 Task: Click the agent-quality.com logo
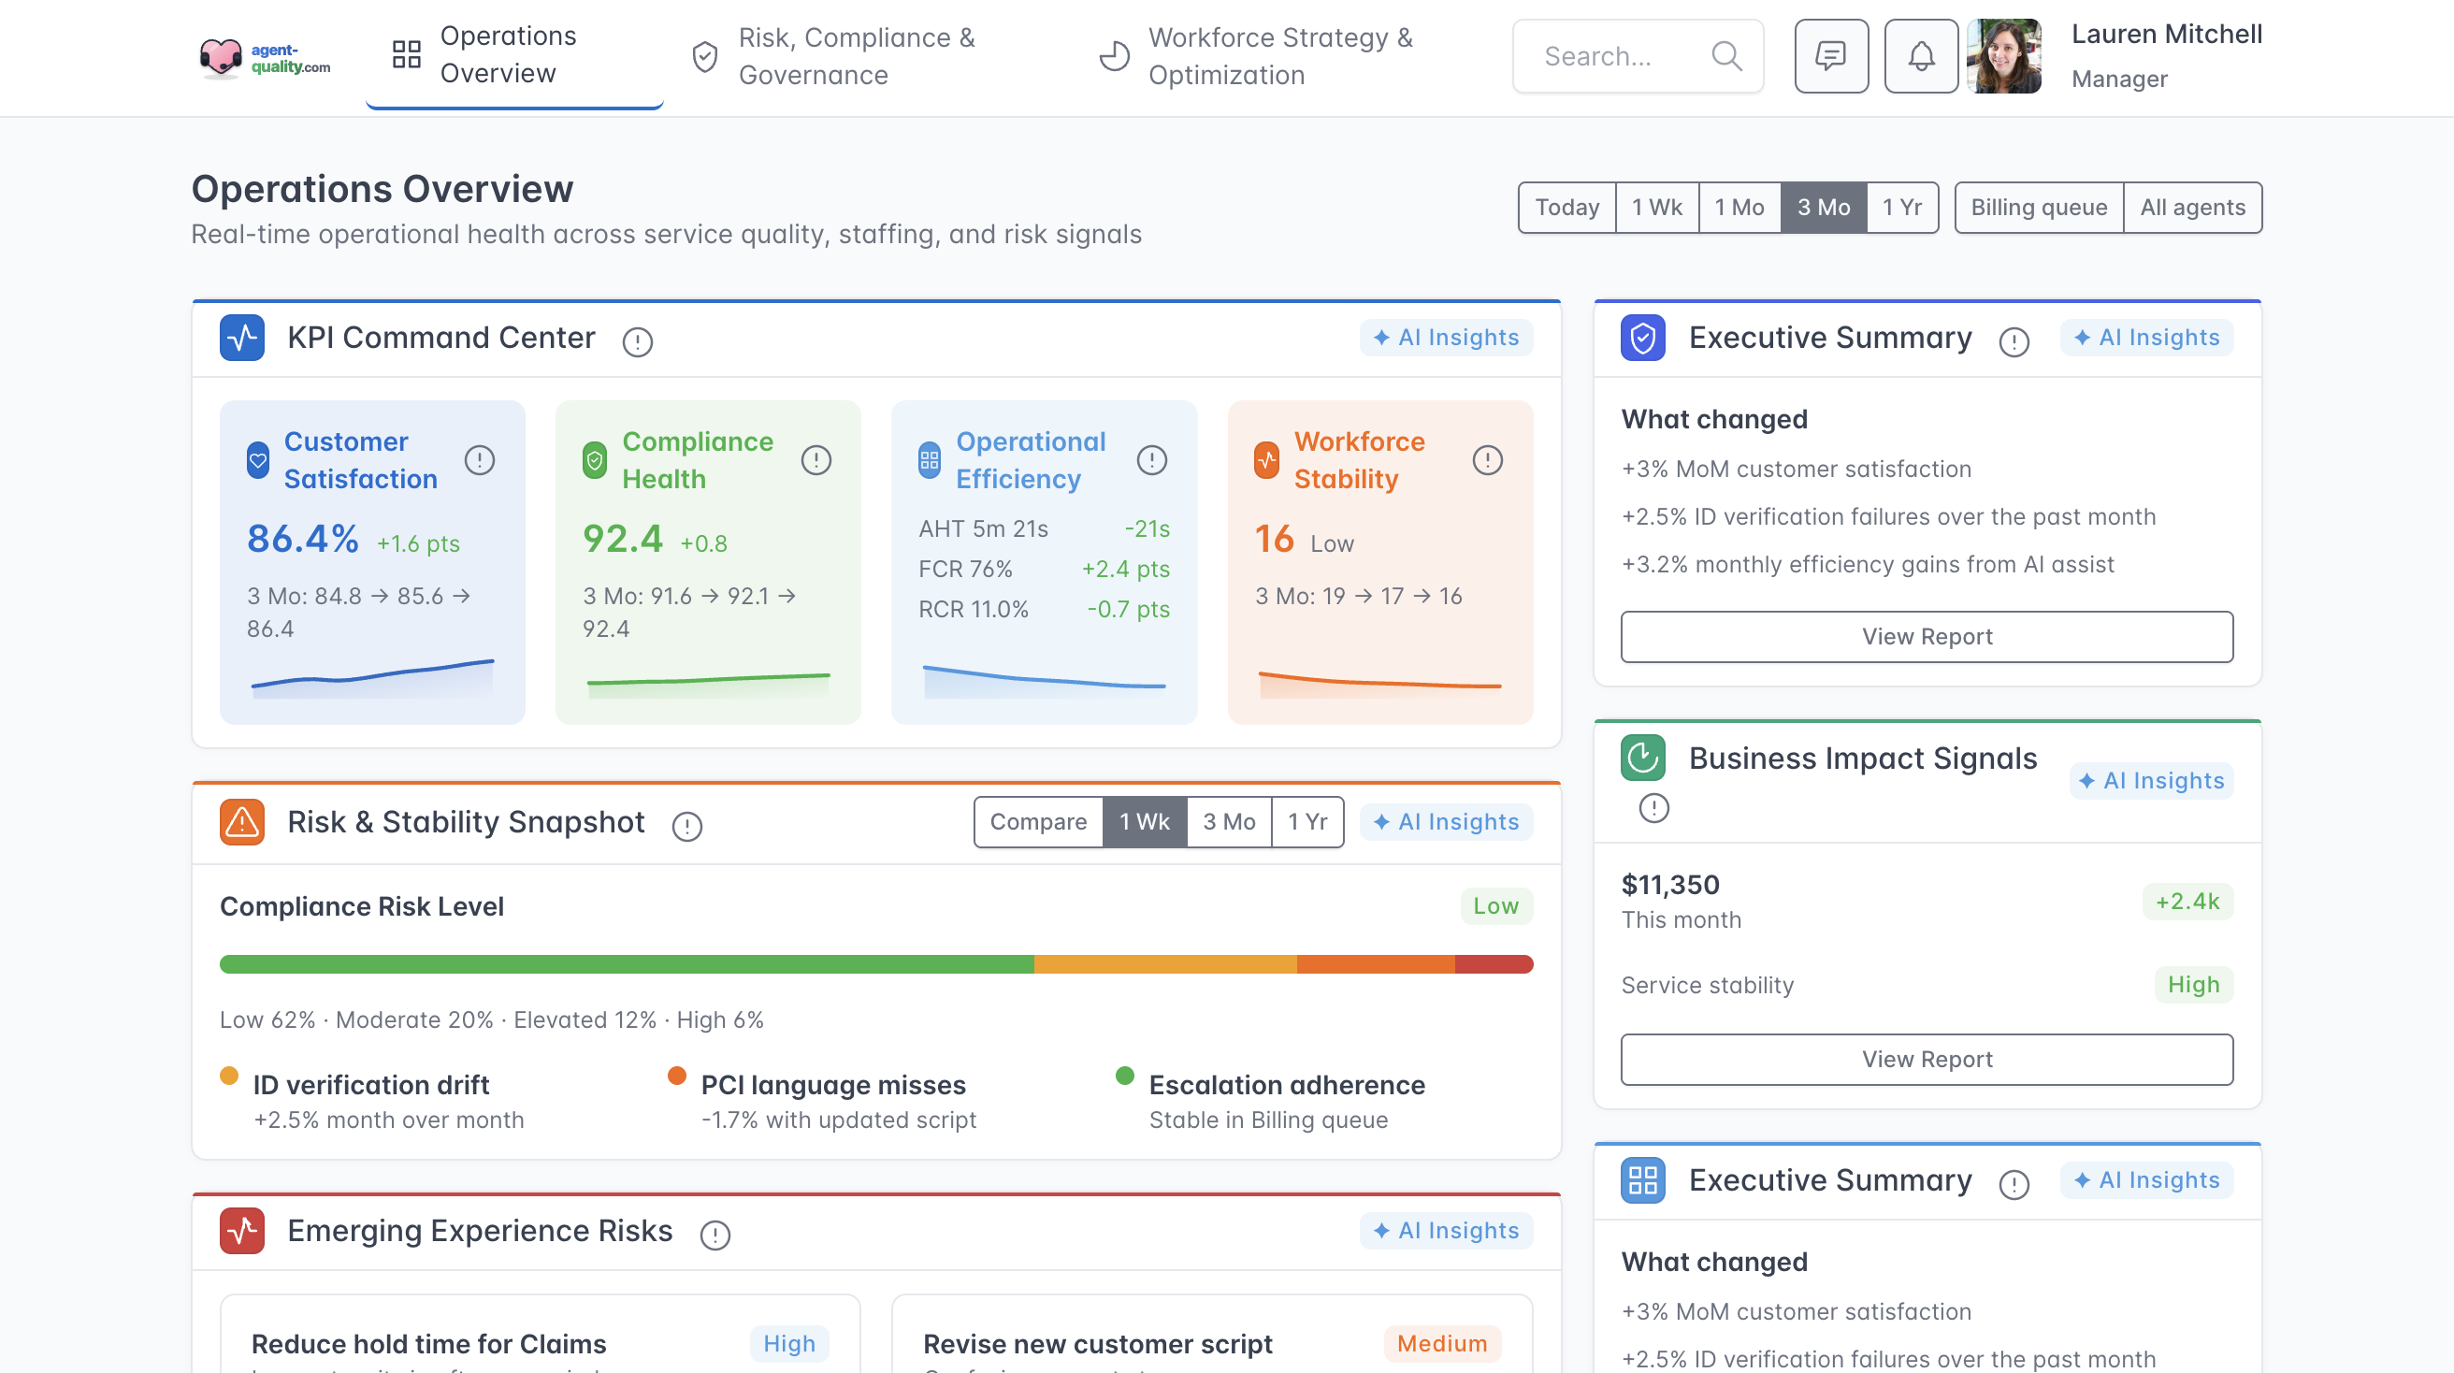(265, 57)
